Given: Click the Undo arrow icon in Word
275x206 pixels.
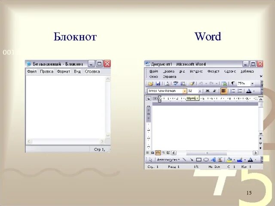Looking at the screenshot, I should pyautogui.click(x=201, y=84).
